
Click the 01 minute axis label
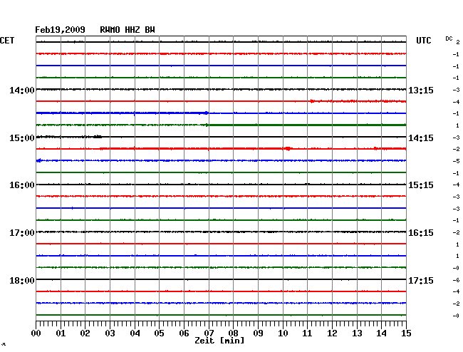[x=61, y=333]
